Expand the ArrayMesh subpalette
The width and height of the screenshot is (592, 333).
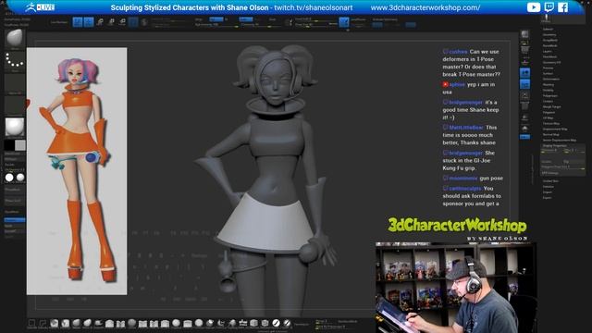click(550, 40)
